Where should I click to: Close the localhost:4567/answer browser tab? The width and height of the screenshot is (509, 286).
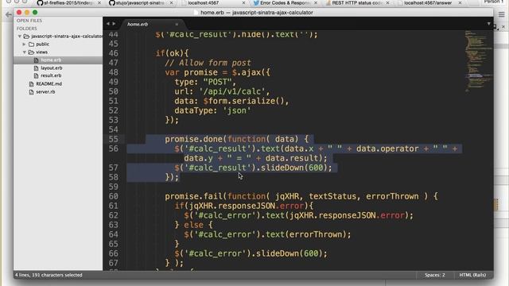pos(460,2)
